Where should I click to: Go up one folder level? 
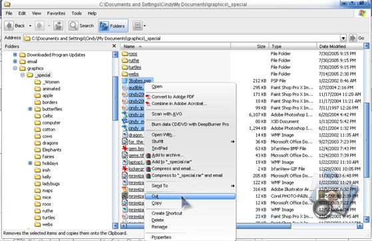58,26
